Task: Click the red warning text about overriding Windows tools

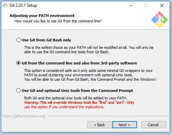Action: coord(79,105)
